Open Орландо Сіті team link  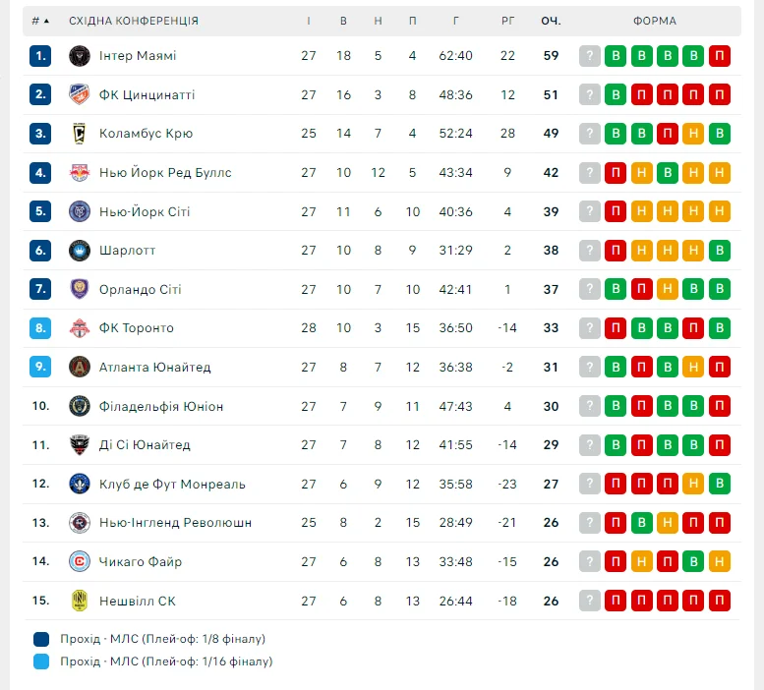pyautogui.click(x=140, y=290)
